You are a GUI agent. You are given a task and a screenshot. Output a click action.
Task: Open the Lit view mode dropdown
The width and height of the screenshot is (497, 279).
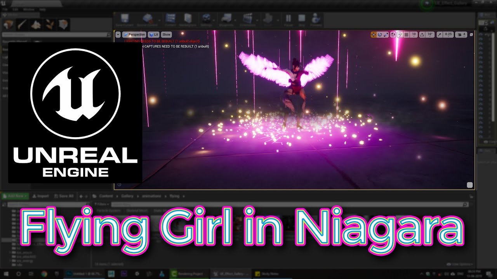pos(153,34)
